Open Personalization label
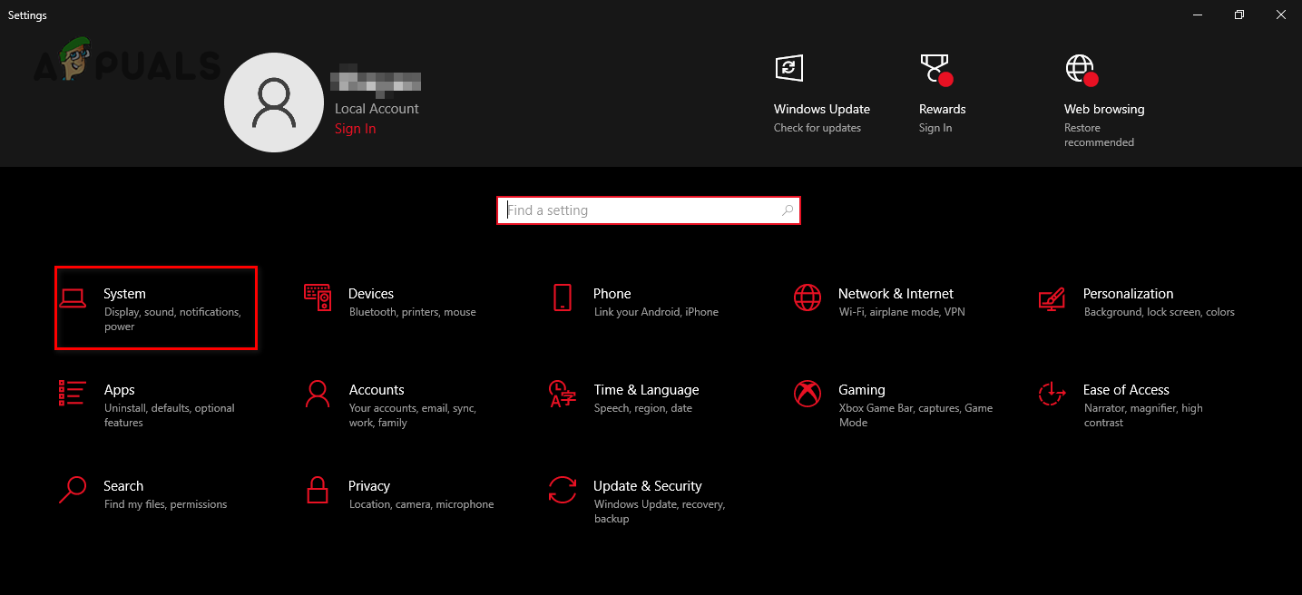The width and height of the screenshot is (1302, 595). [x=1128, y=294]
